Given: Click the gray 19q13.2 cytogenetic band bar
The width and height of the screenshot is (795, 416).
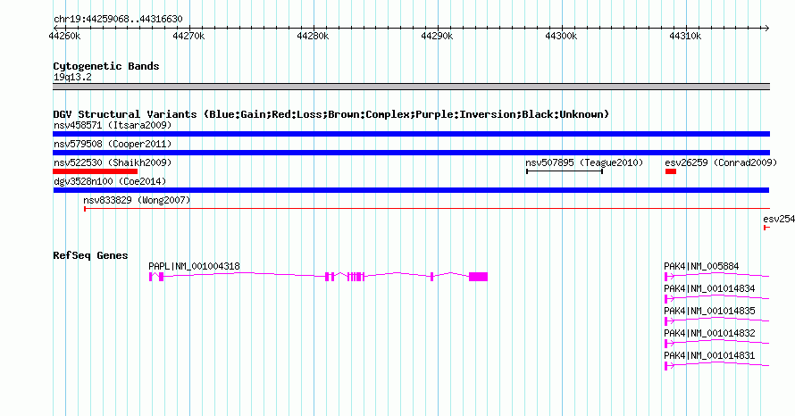Looking at the screenshot, I should coord(411,87).
